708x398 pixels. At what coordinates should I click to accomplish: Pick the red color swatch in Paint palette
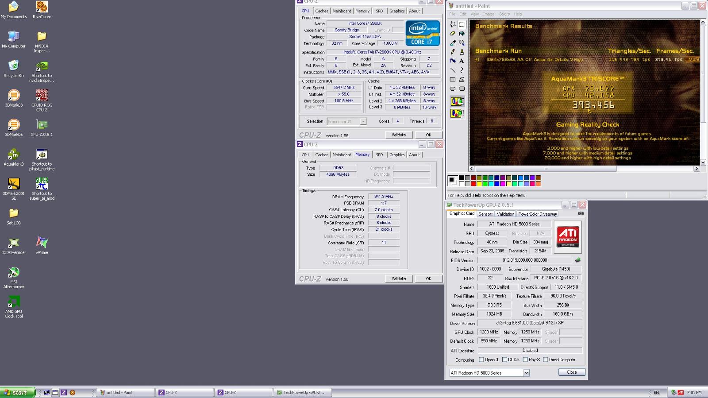(x=473, y=183)
